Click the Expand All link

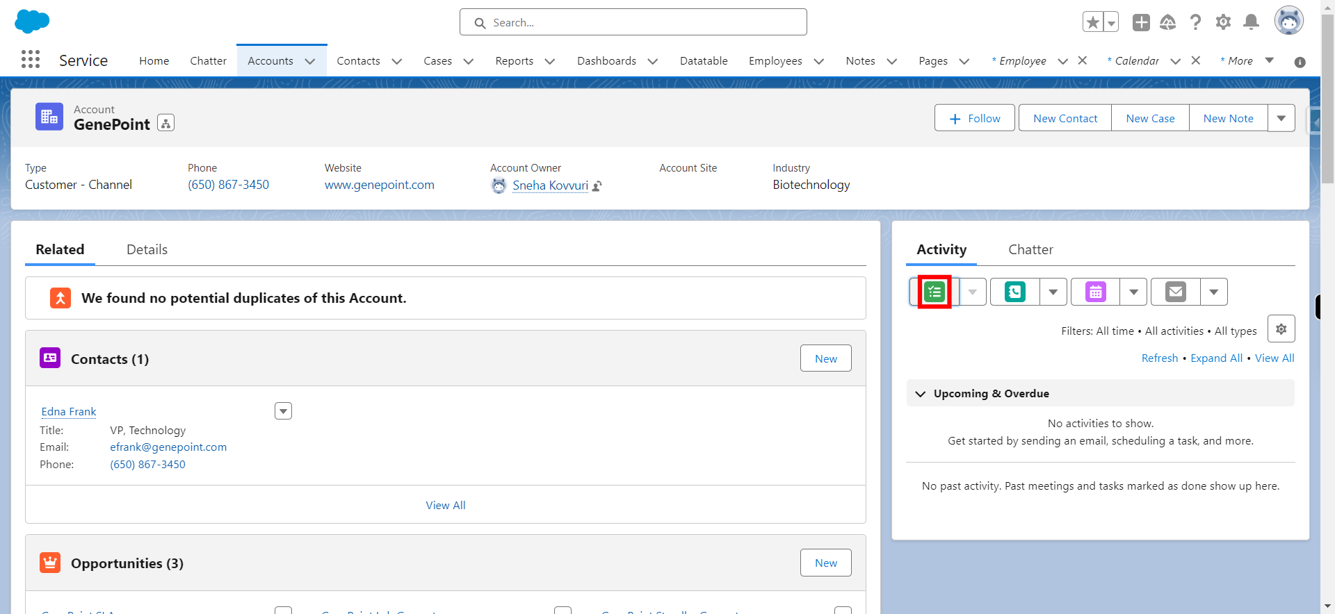click(x=1216, y=358)
